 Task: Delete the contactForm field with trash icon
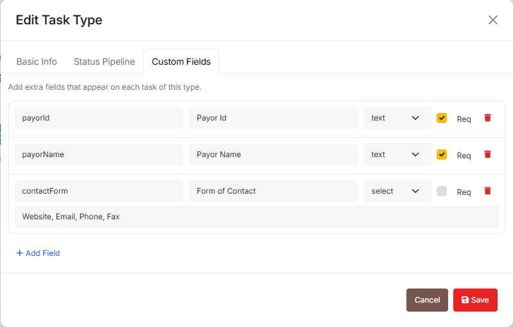(x=487, y=191)
